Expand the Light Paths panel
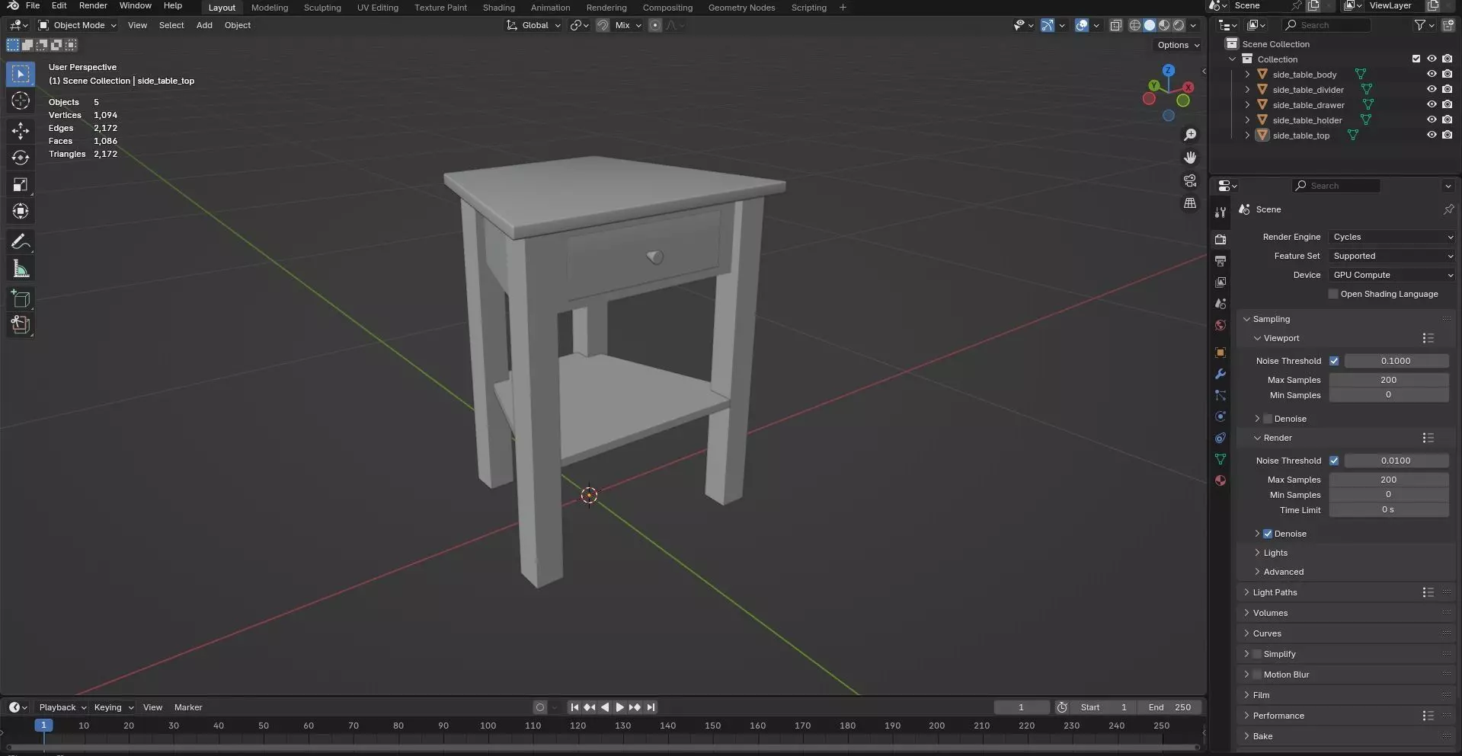Screen dimensions: 1462x756 point(1275,592)
